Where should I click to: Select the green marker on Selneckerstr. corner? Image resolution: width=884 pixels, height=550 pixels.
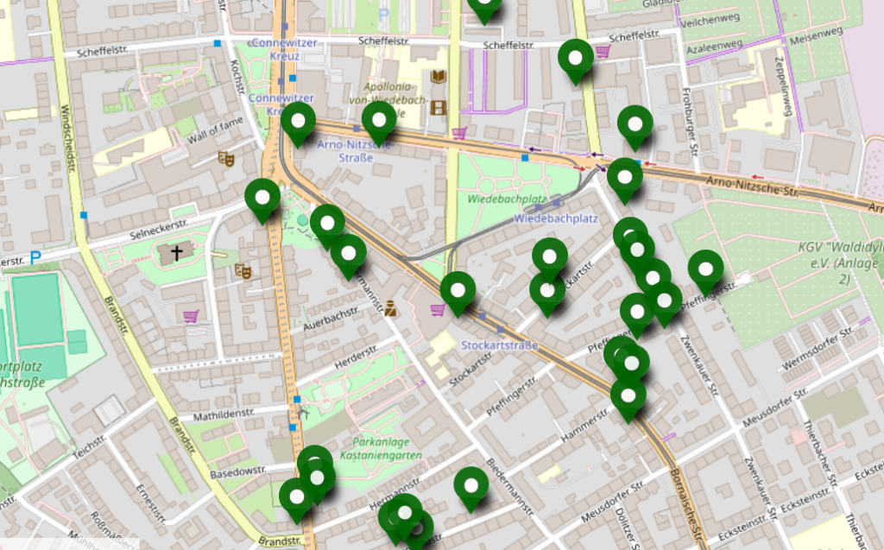tap(262, 201)
